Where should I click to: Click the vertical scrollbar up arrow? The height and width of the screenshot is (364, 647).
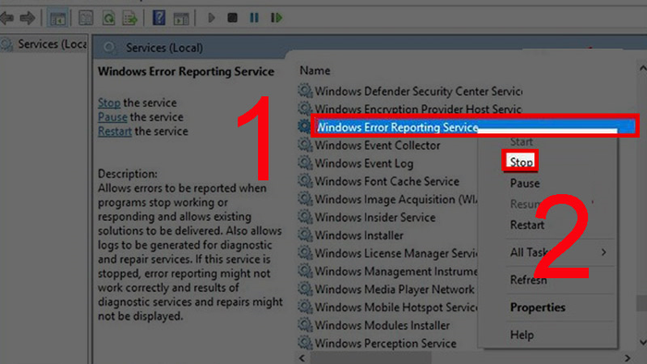pos(642,68)
